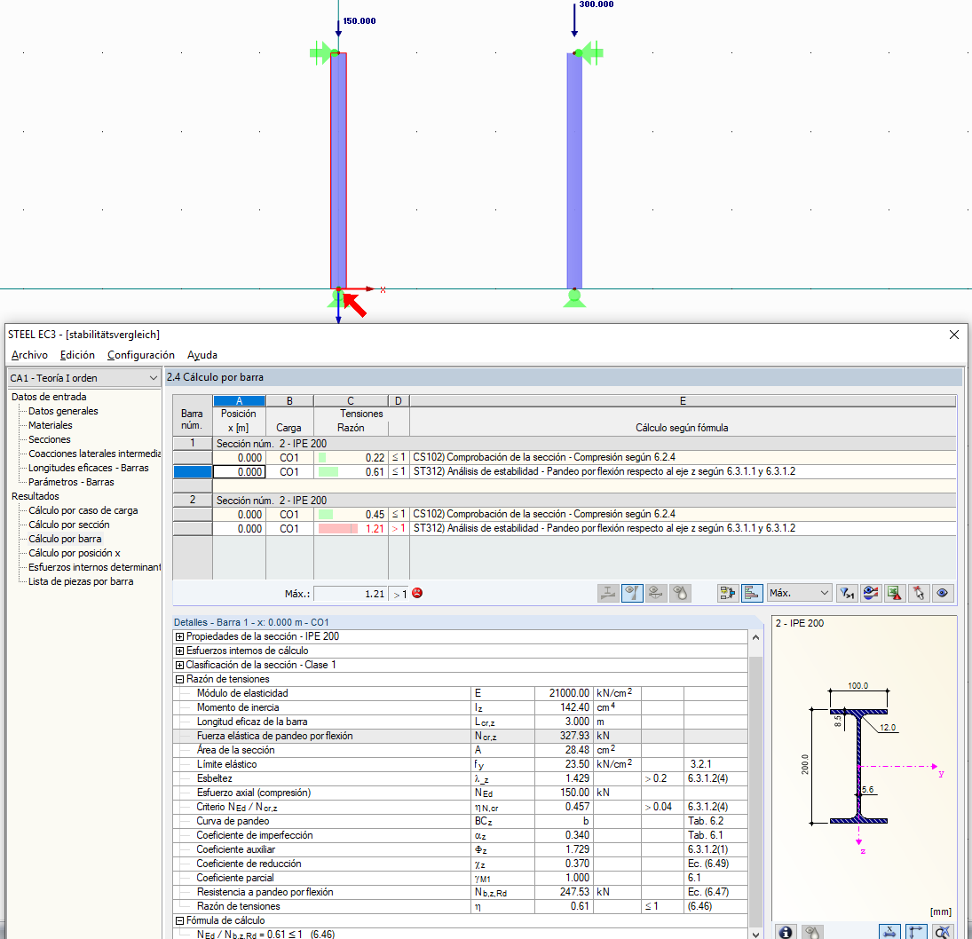Image resolution: width=972 pixels, height=939 pixels.
Task: Click the Máx. value field showing 1.21
Action: pyautogui.click(x=351, y=594)
